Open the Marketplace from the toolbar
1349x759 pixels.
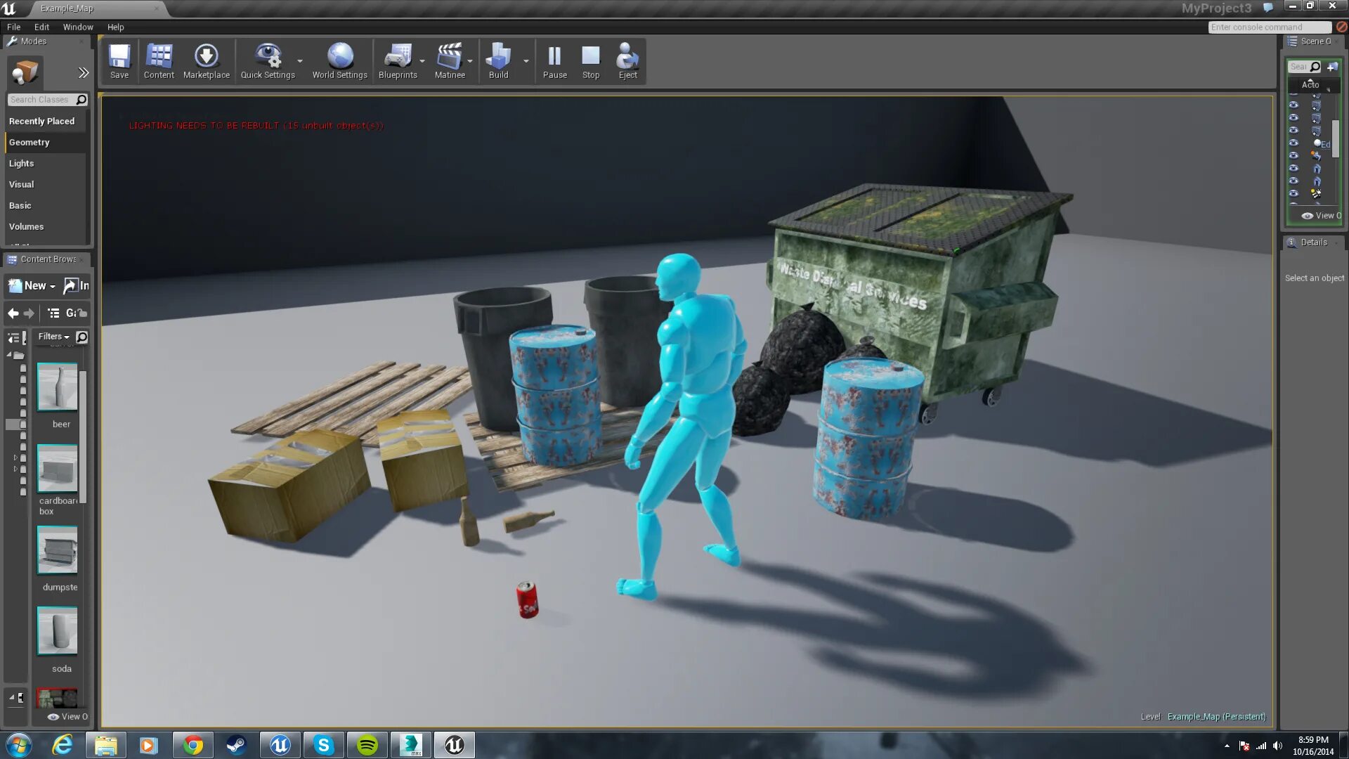pos(206,61)
